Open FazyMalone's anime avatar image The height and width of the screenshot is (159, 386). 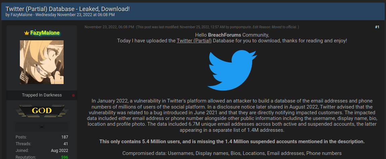(x=42, y=62)
